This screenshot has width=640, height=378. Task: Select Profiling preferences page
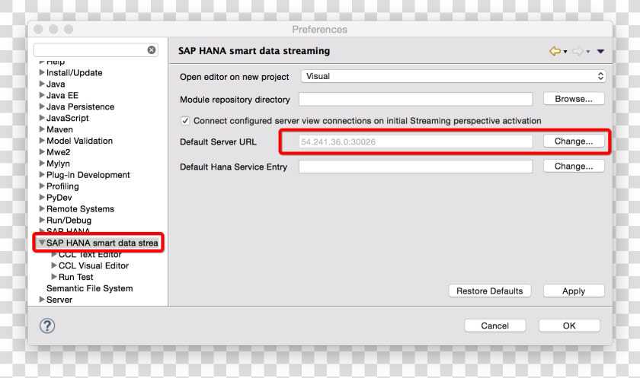(62, 186)
